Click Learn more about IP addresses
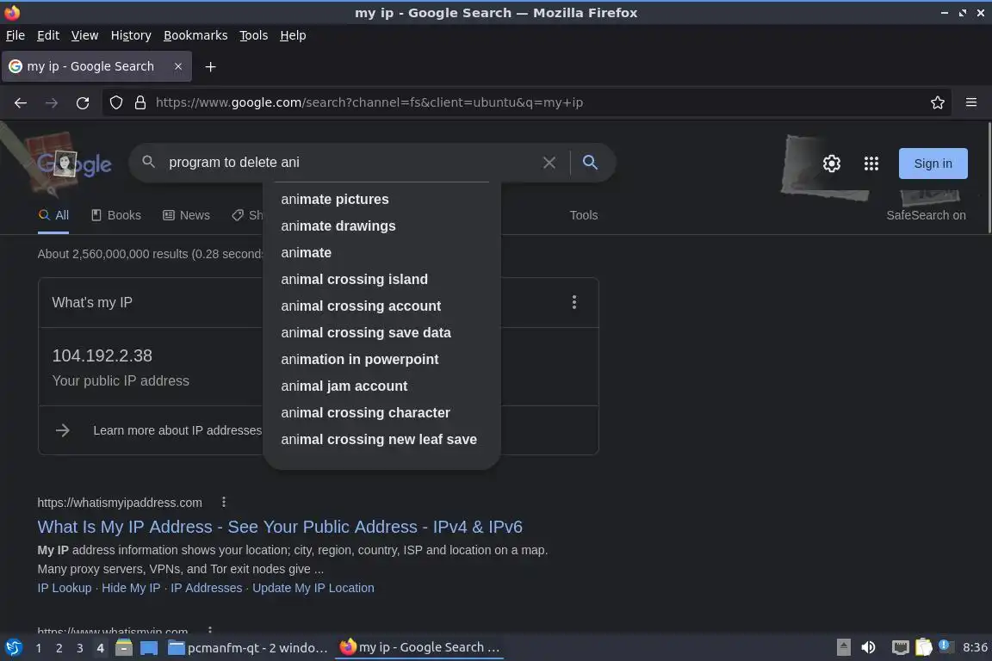 click(x=177, y=430)
